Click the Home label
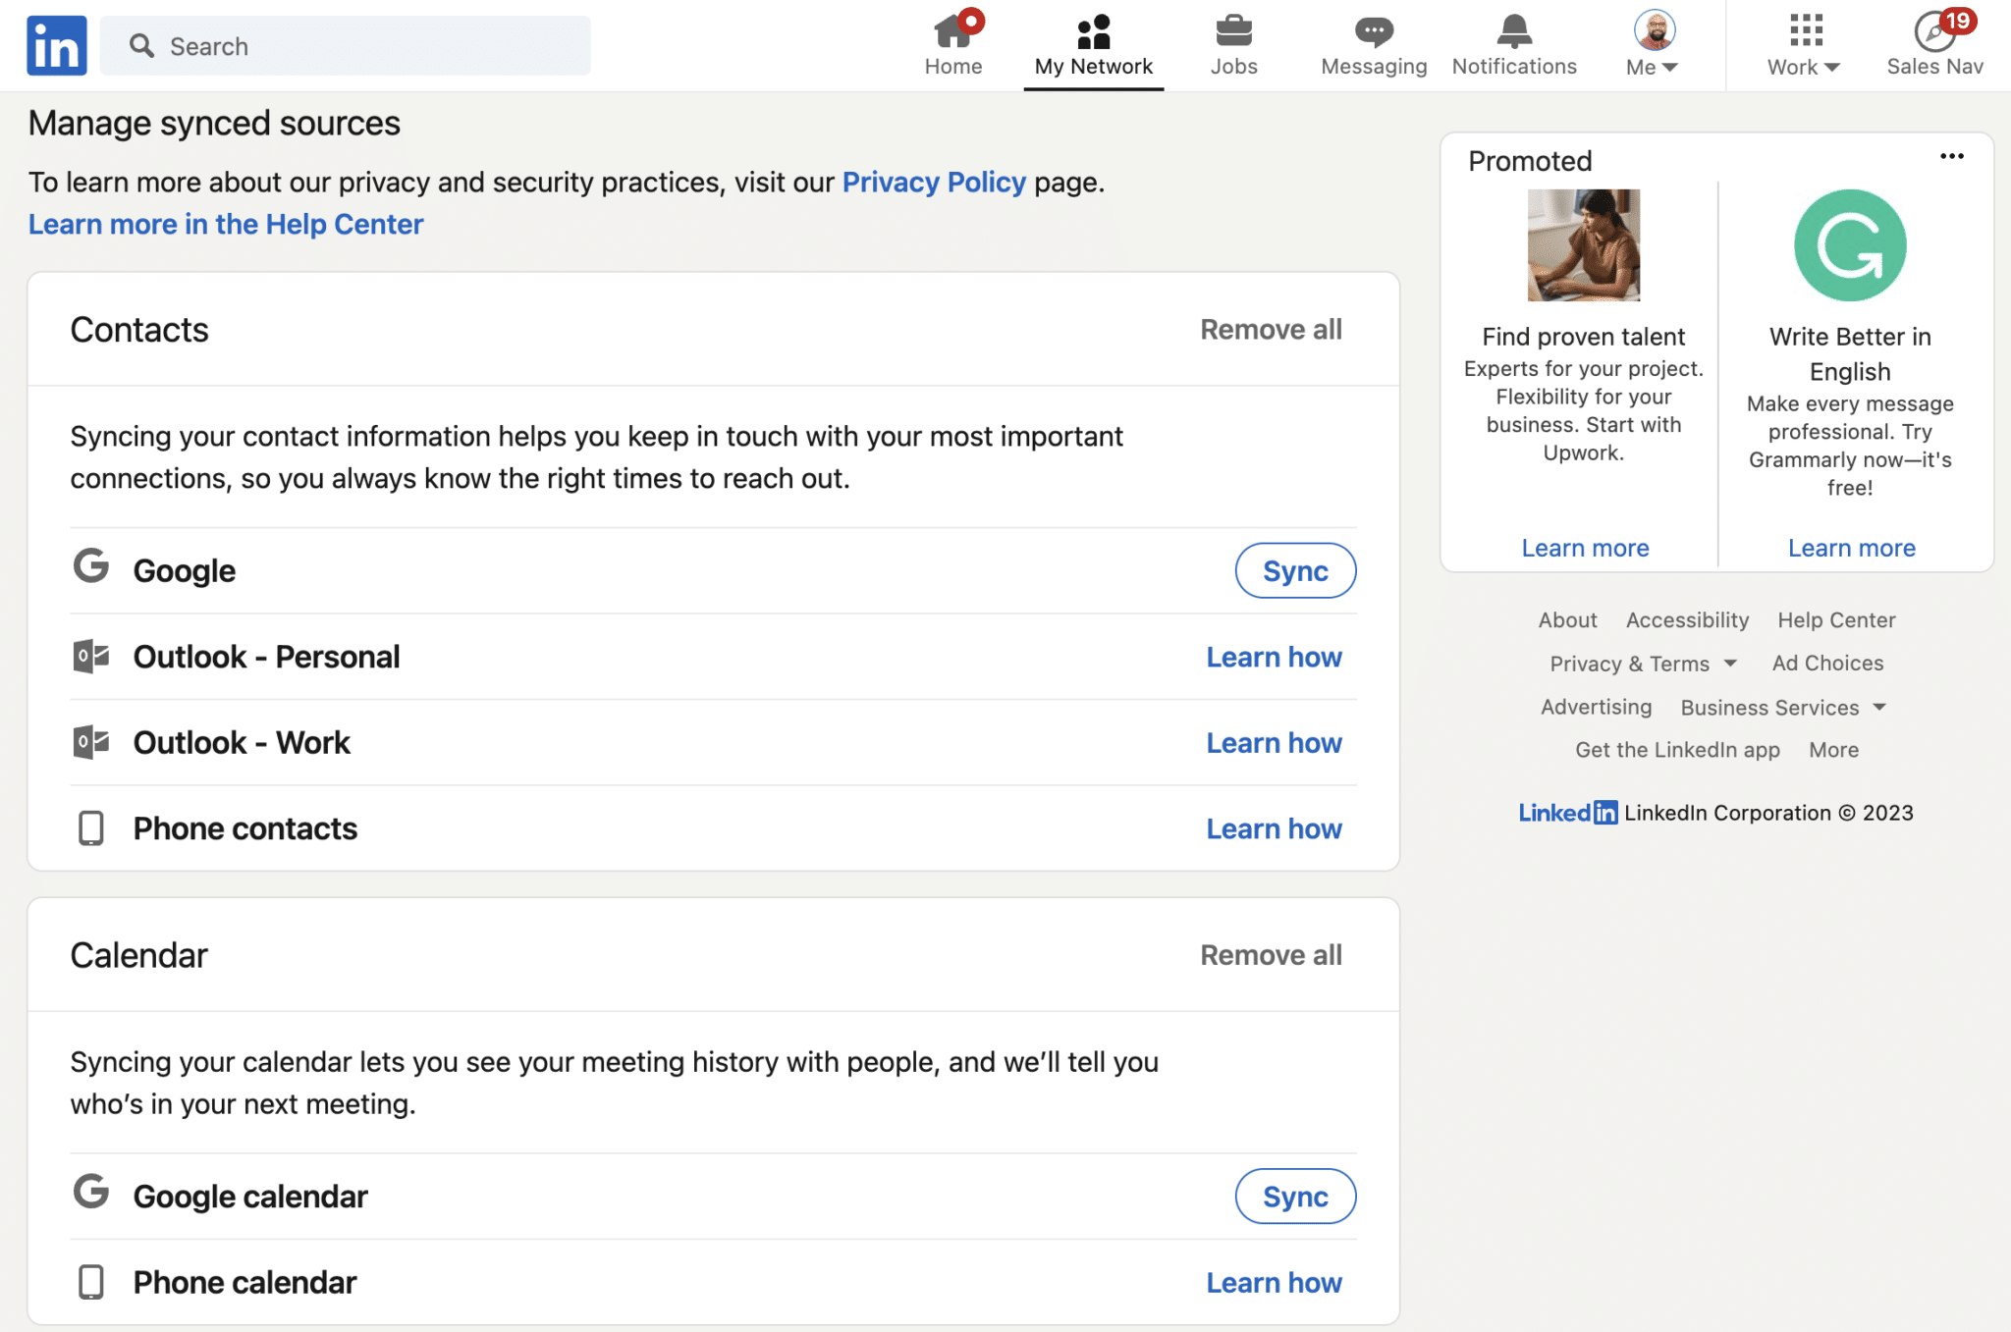 pyautogui.click(x=953, y=67)
